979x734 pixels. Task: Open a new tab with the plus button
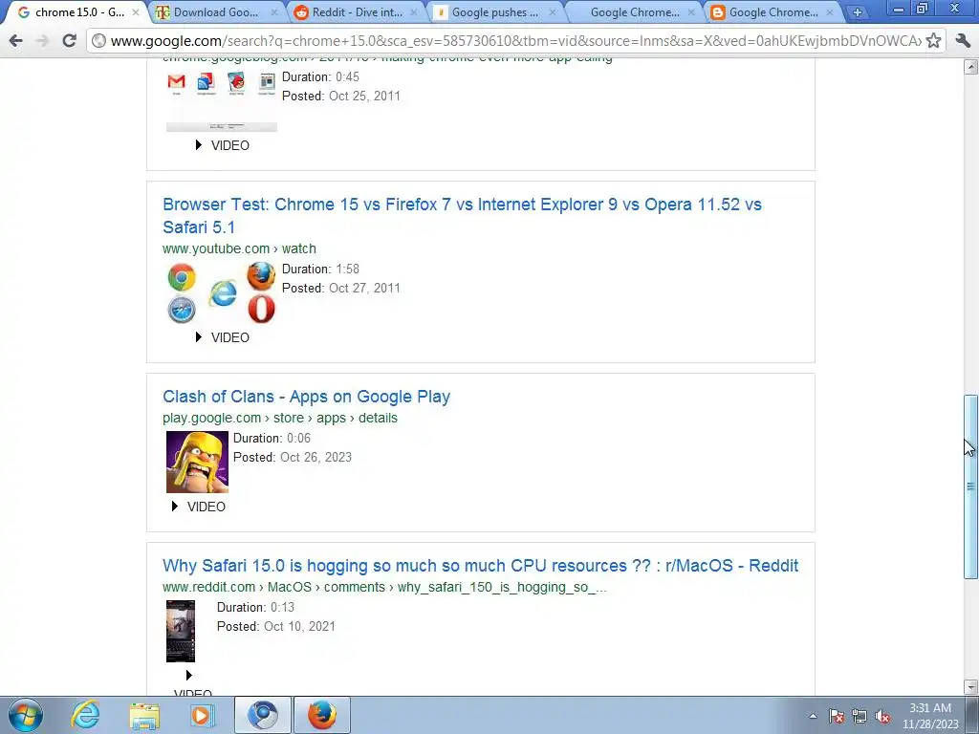tap(858, 11)
